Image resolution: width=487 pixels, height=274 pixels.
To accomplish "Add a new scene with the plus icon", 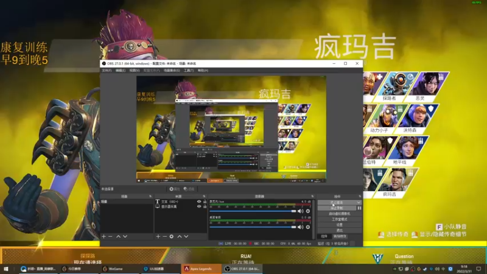I will [103, 236].
